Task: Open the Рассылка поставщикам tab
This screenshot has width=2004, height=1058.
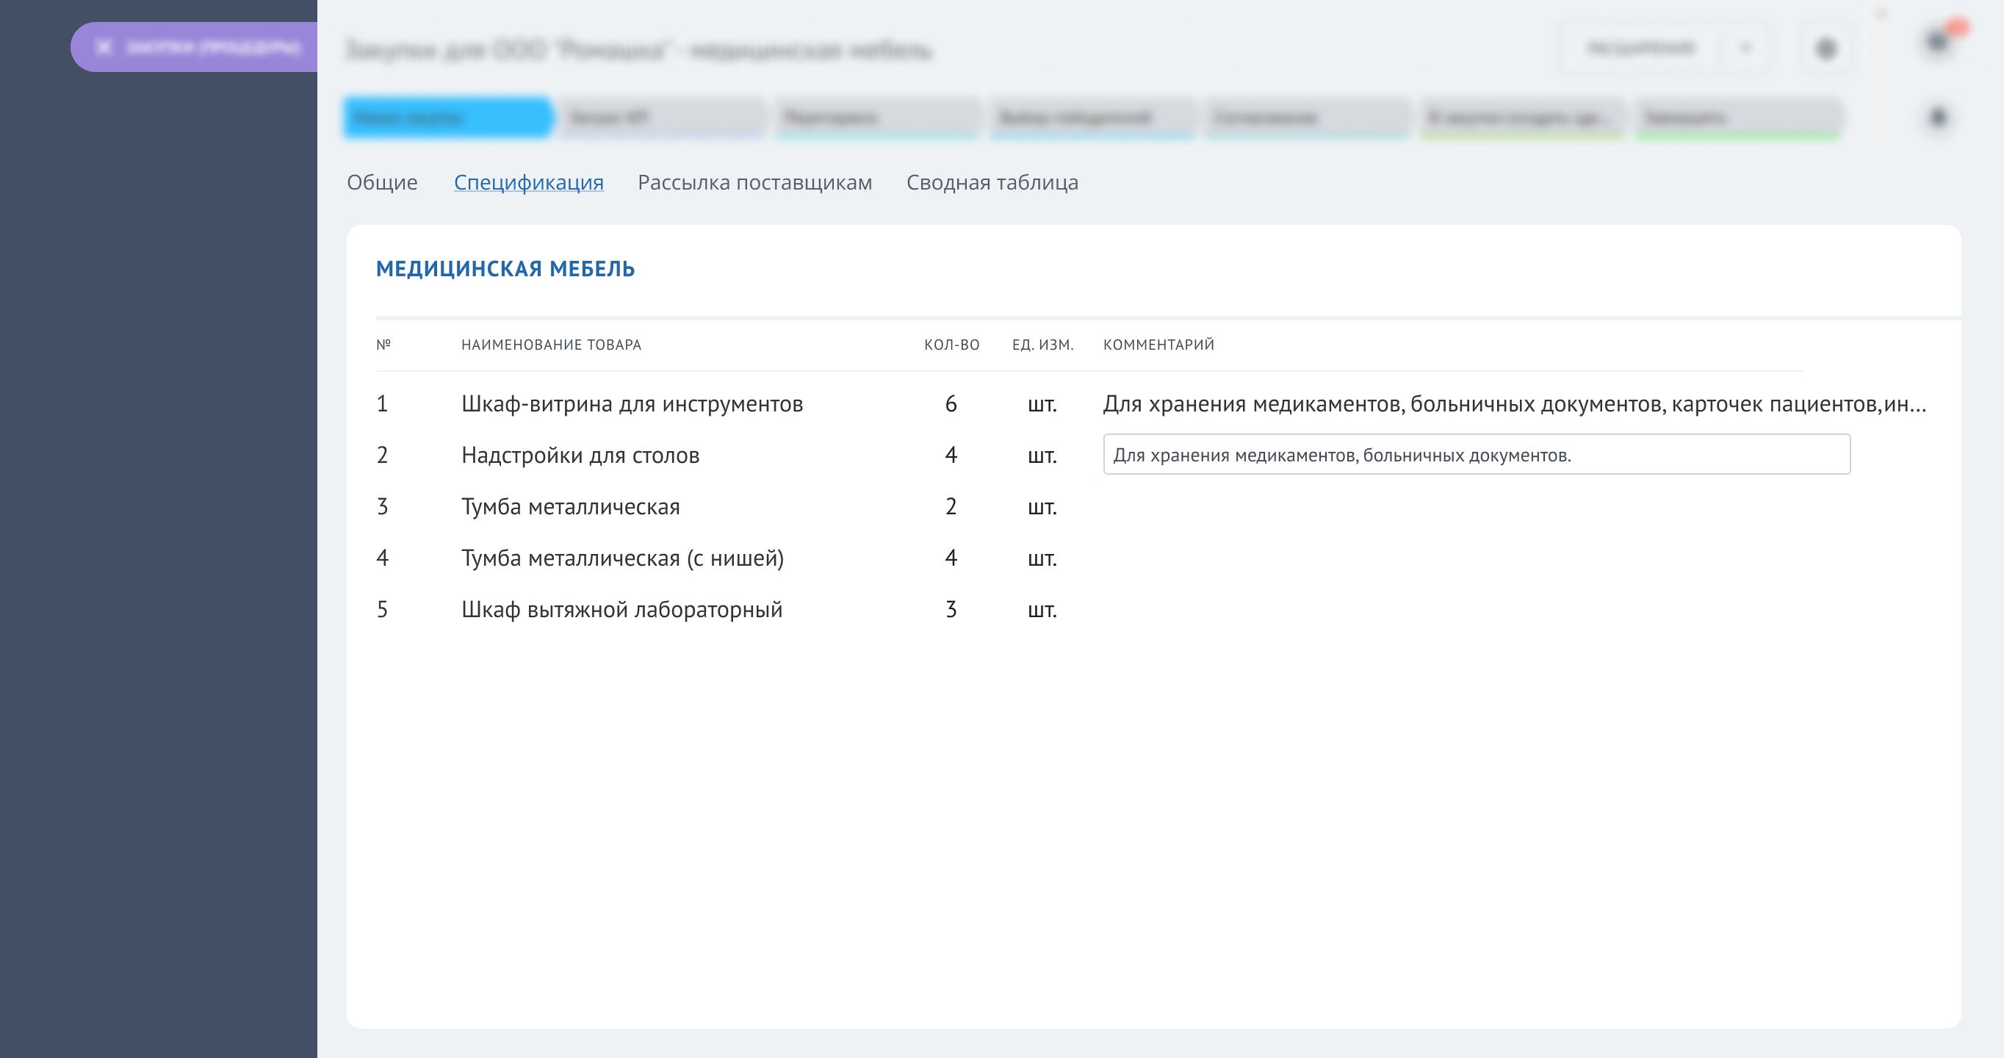Action: pos(754,182)
